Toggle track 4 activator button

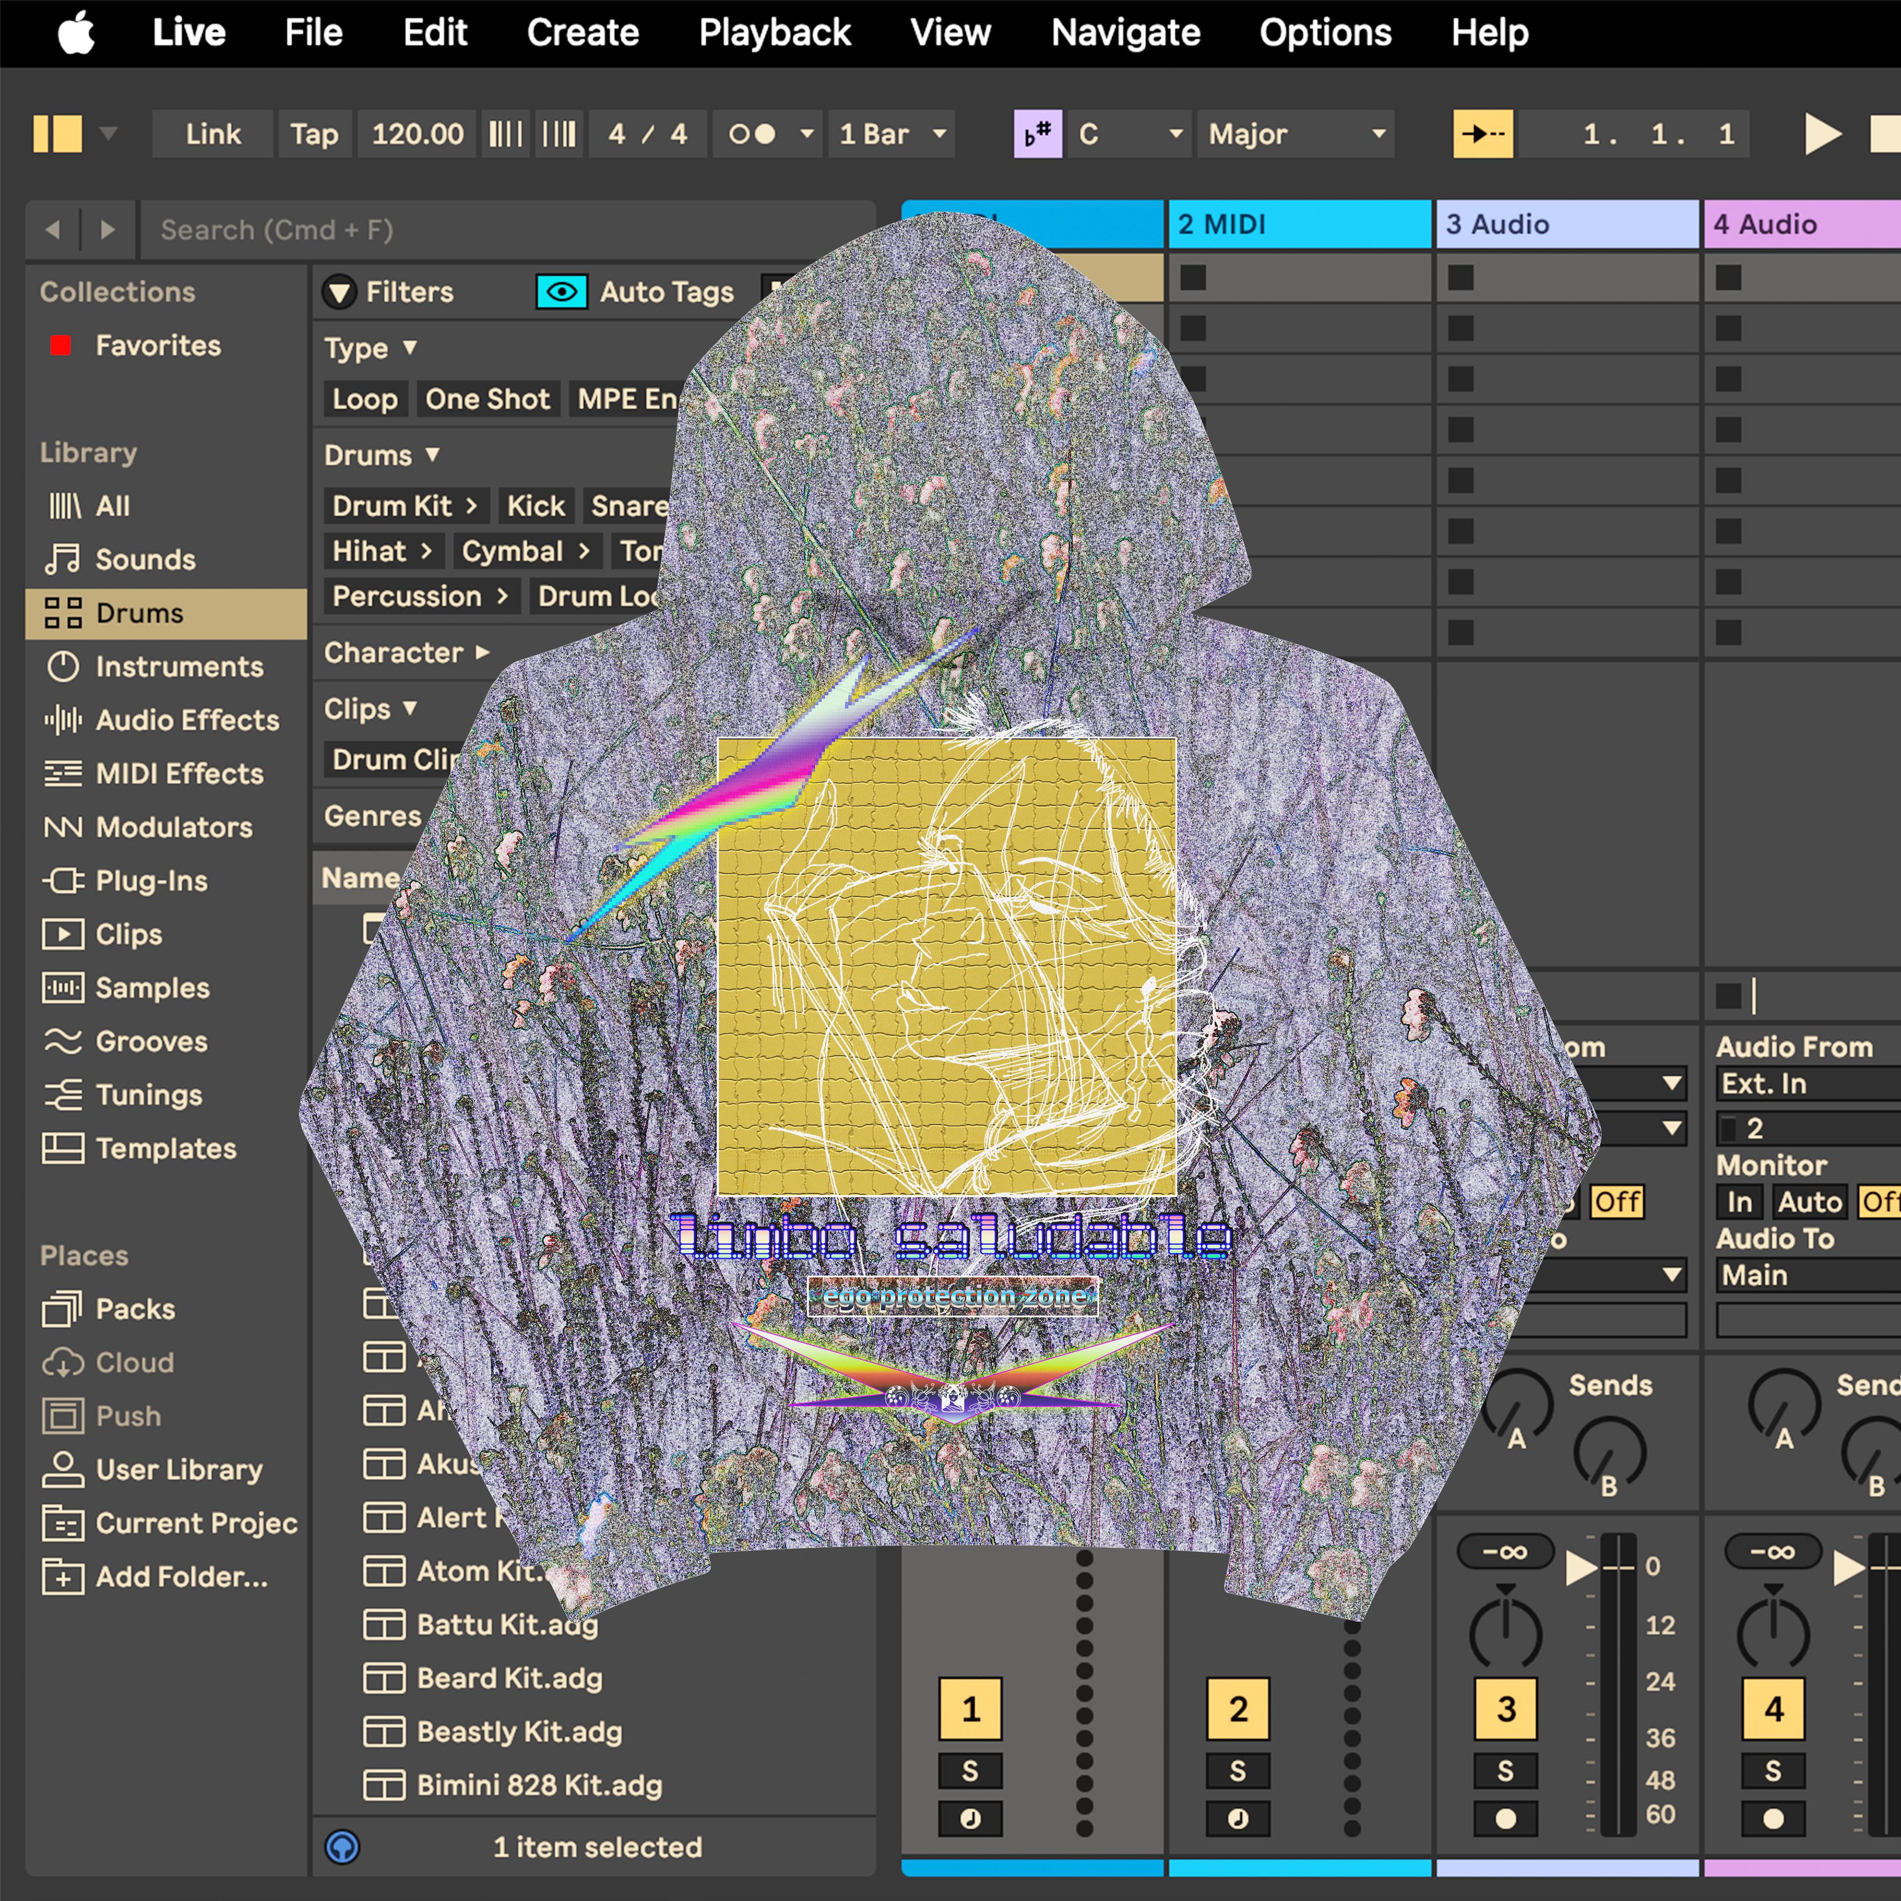click(1773, 1709)
